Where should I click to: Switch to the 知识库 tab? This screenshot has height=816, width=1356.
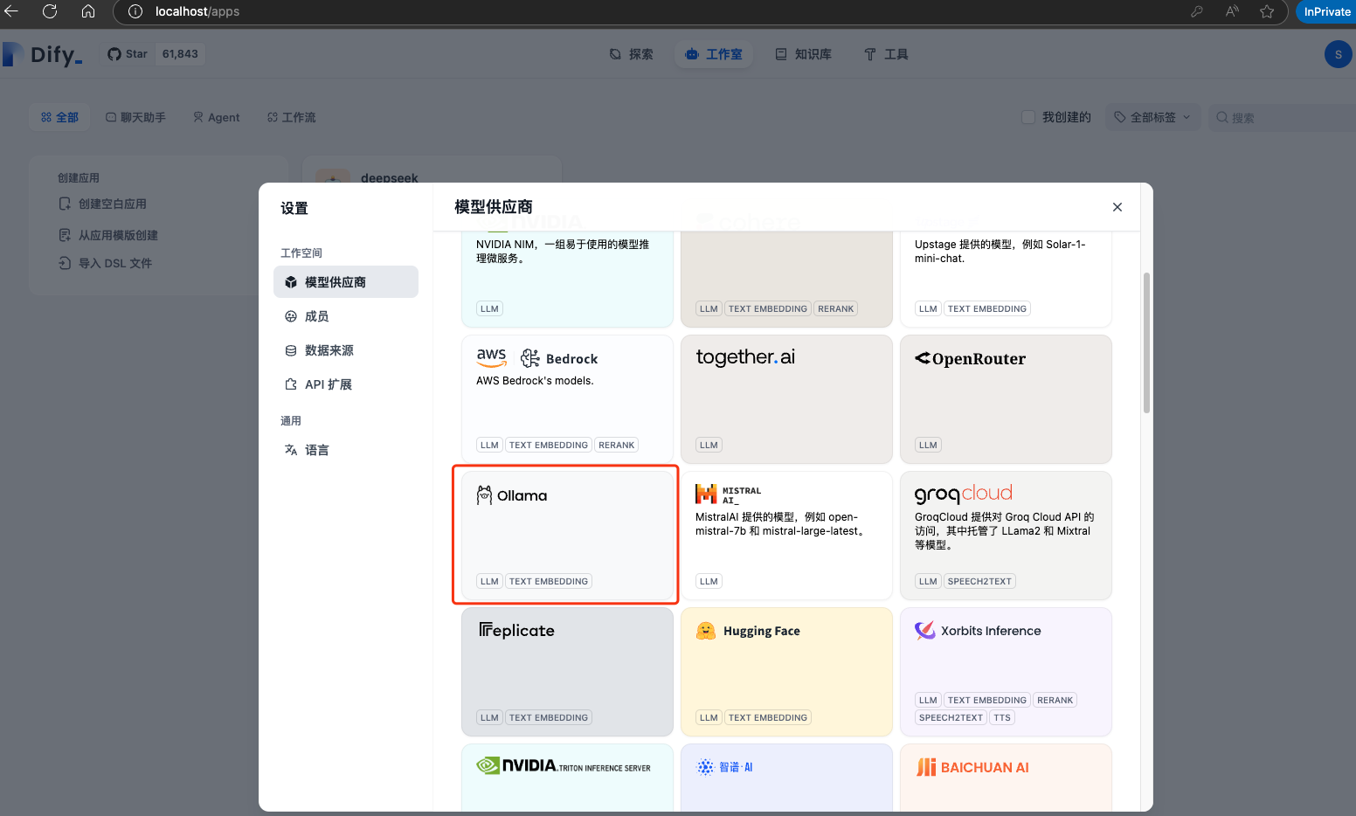803,54
